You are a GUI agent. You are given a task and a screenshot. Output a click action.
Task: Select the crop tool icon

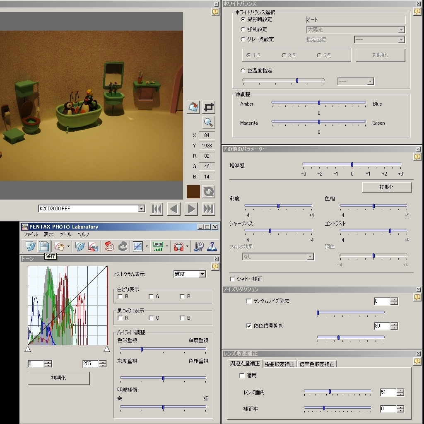(209, 107)
